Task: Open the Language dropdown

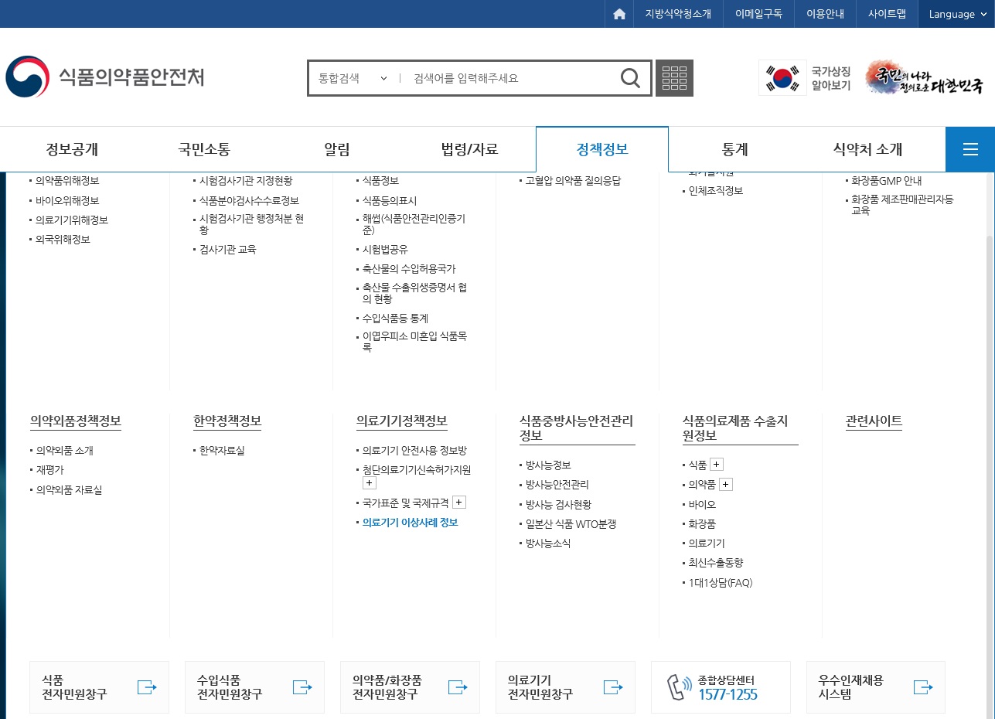Action: tap(956, 14)
